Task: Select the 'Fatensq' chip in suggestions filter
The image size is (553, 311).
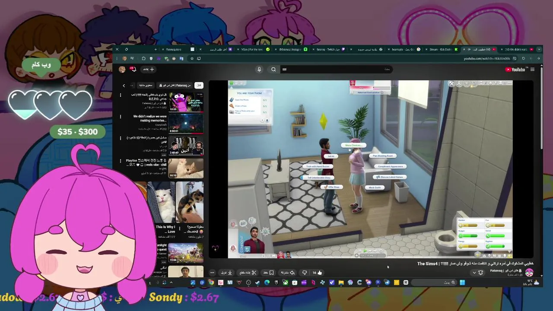Action: click(175, 86)
